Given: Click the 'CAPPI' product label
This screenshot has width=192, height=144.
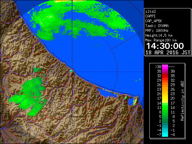Looking at the screenshot, I should (x=150, y=16).
